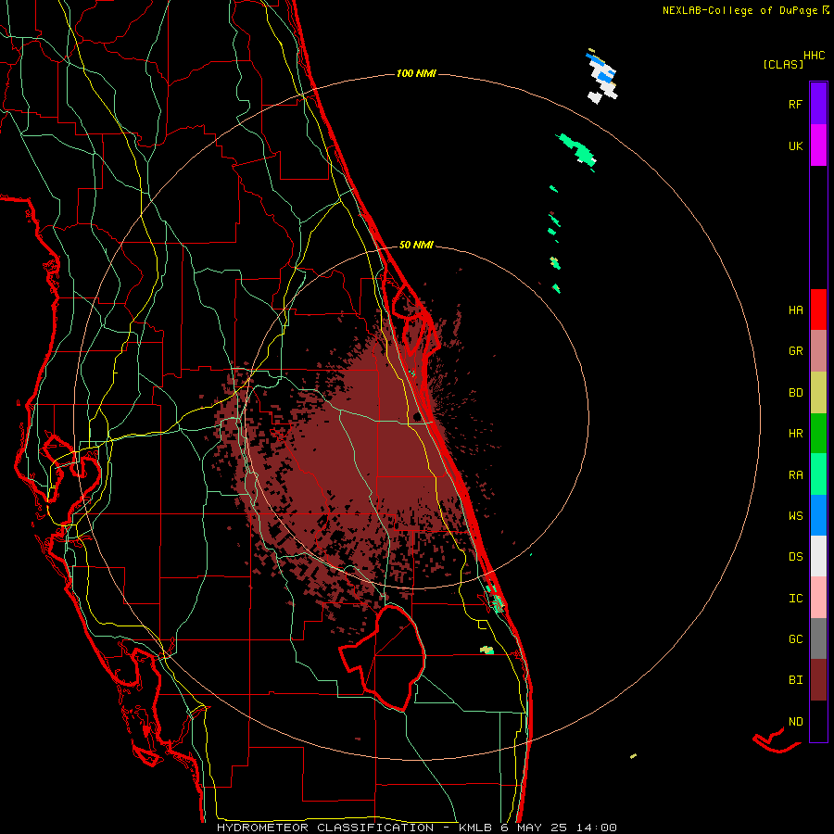Click the BI brown legend swatch
834x834 pixels.
click(x=818, y=680)
